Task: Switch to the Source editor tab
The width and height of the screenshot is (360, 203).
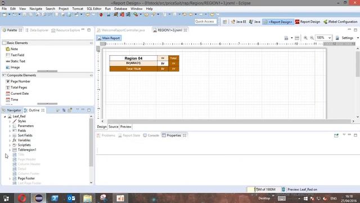Action: [x=114, y=127]
